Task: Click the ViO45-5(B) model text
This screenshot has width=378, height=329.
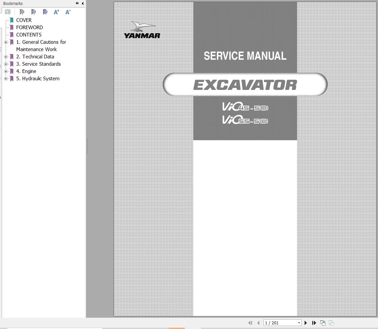Action: 245,106
